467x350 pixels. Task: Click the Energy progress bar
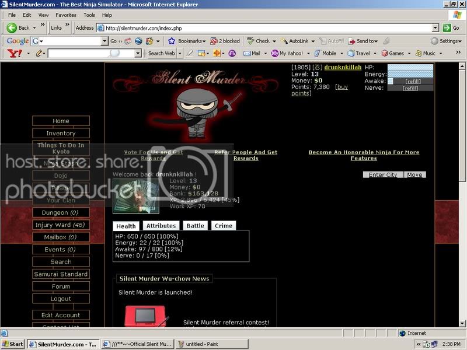(410, 75)
